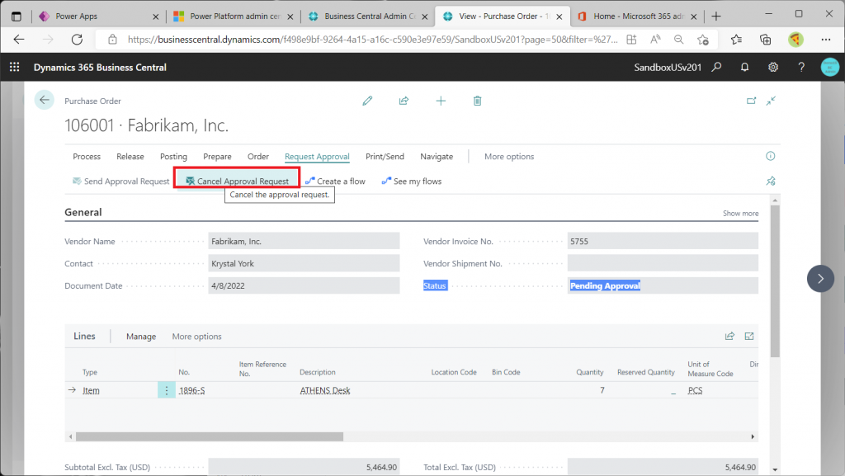Open the app launcher waffle menu
845x476 pixels.
pyautogui.click(x=15, y=68)
